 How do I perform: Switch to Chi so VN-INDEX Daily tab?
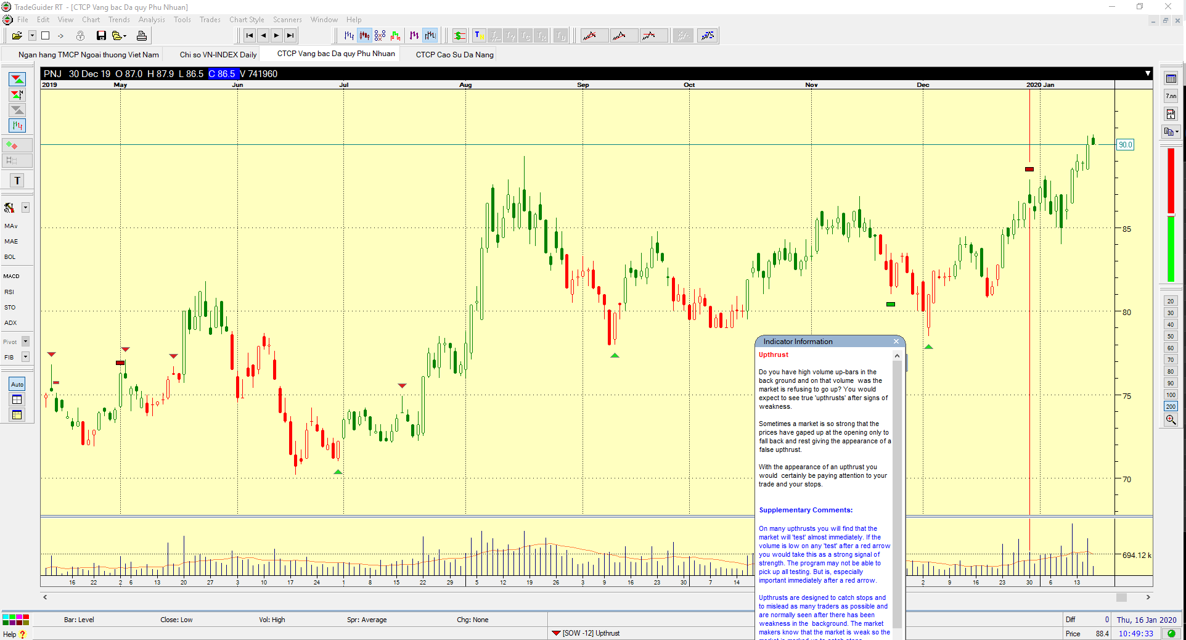[218, 55]
